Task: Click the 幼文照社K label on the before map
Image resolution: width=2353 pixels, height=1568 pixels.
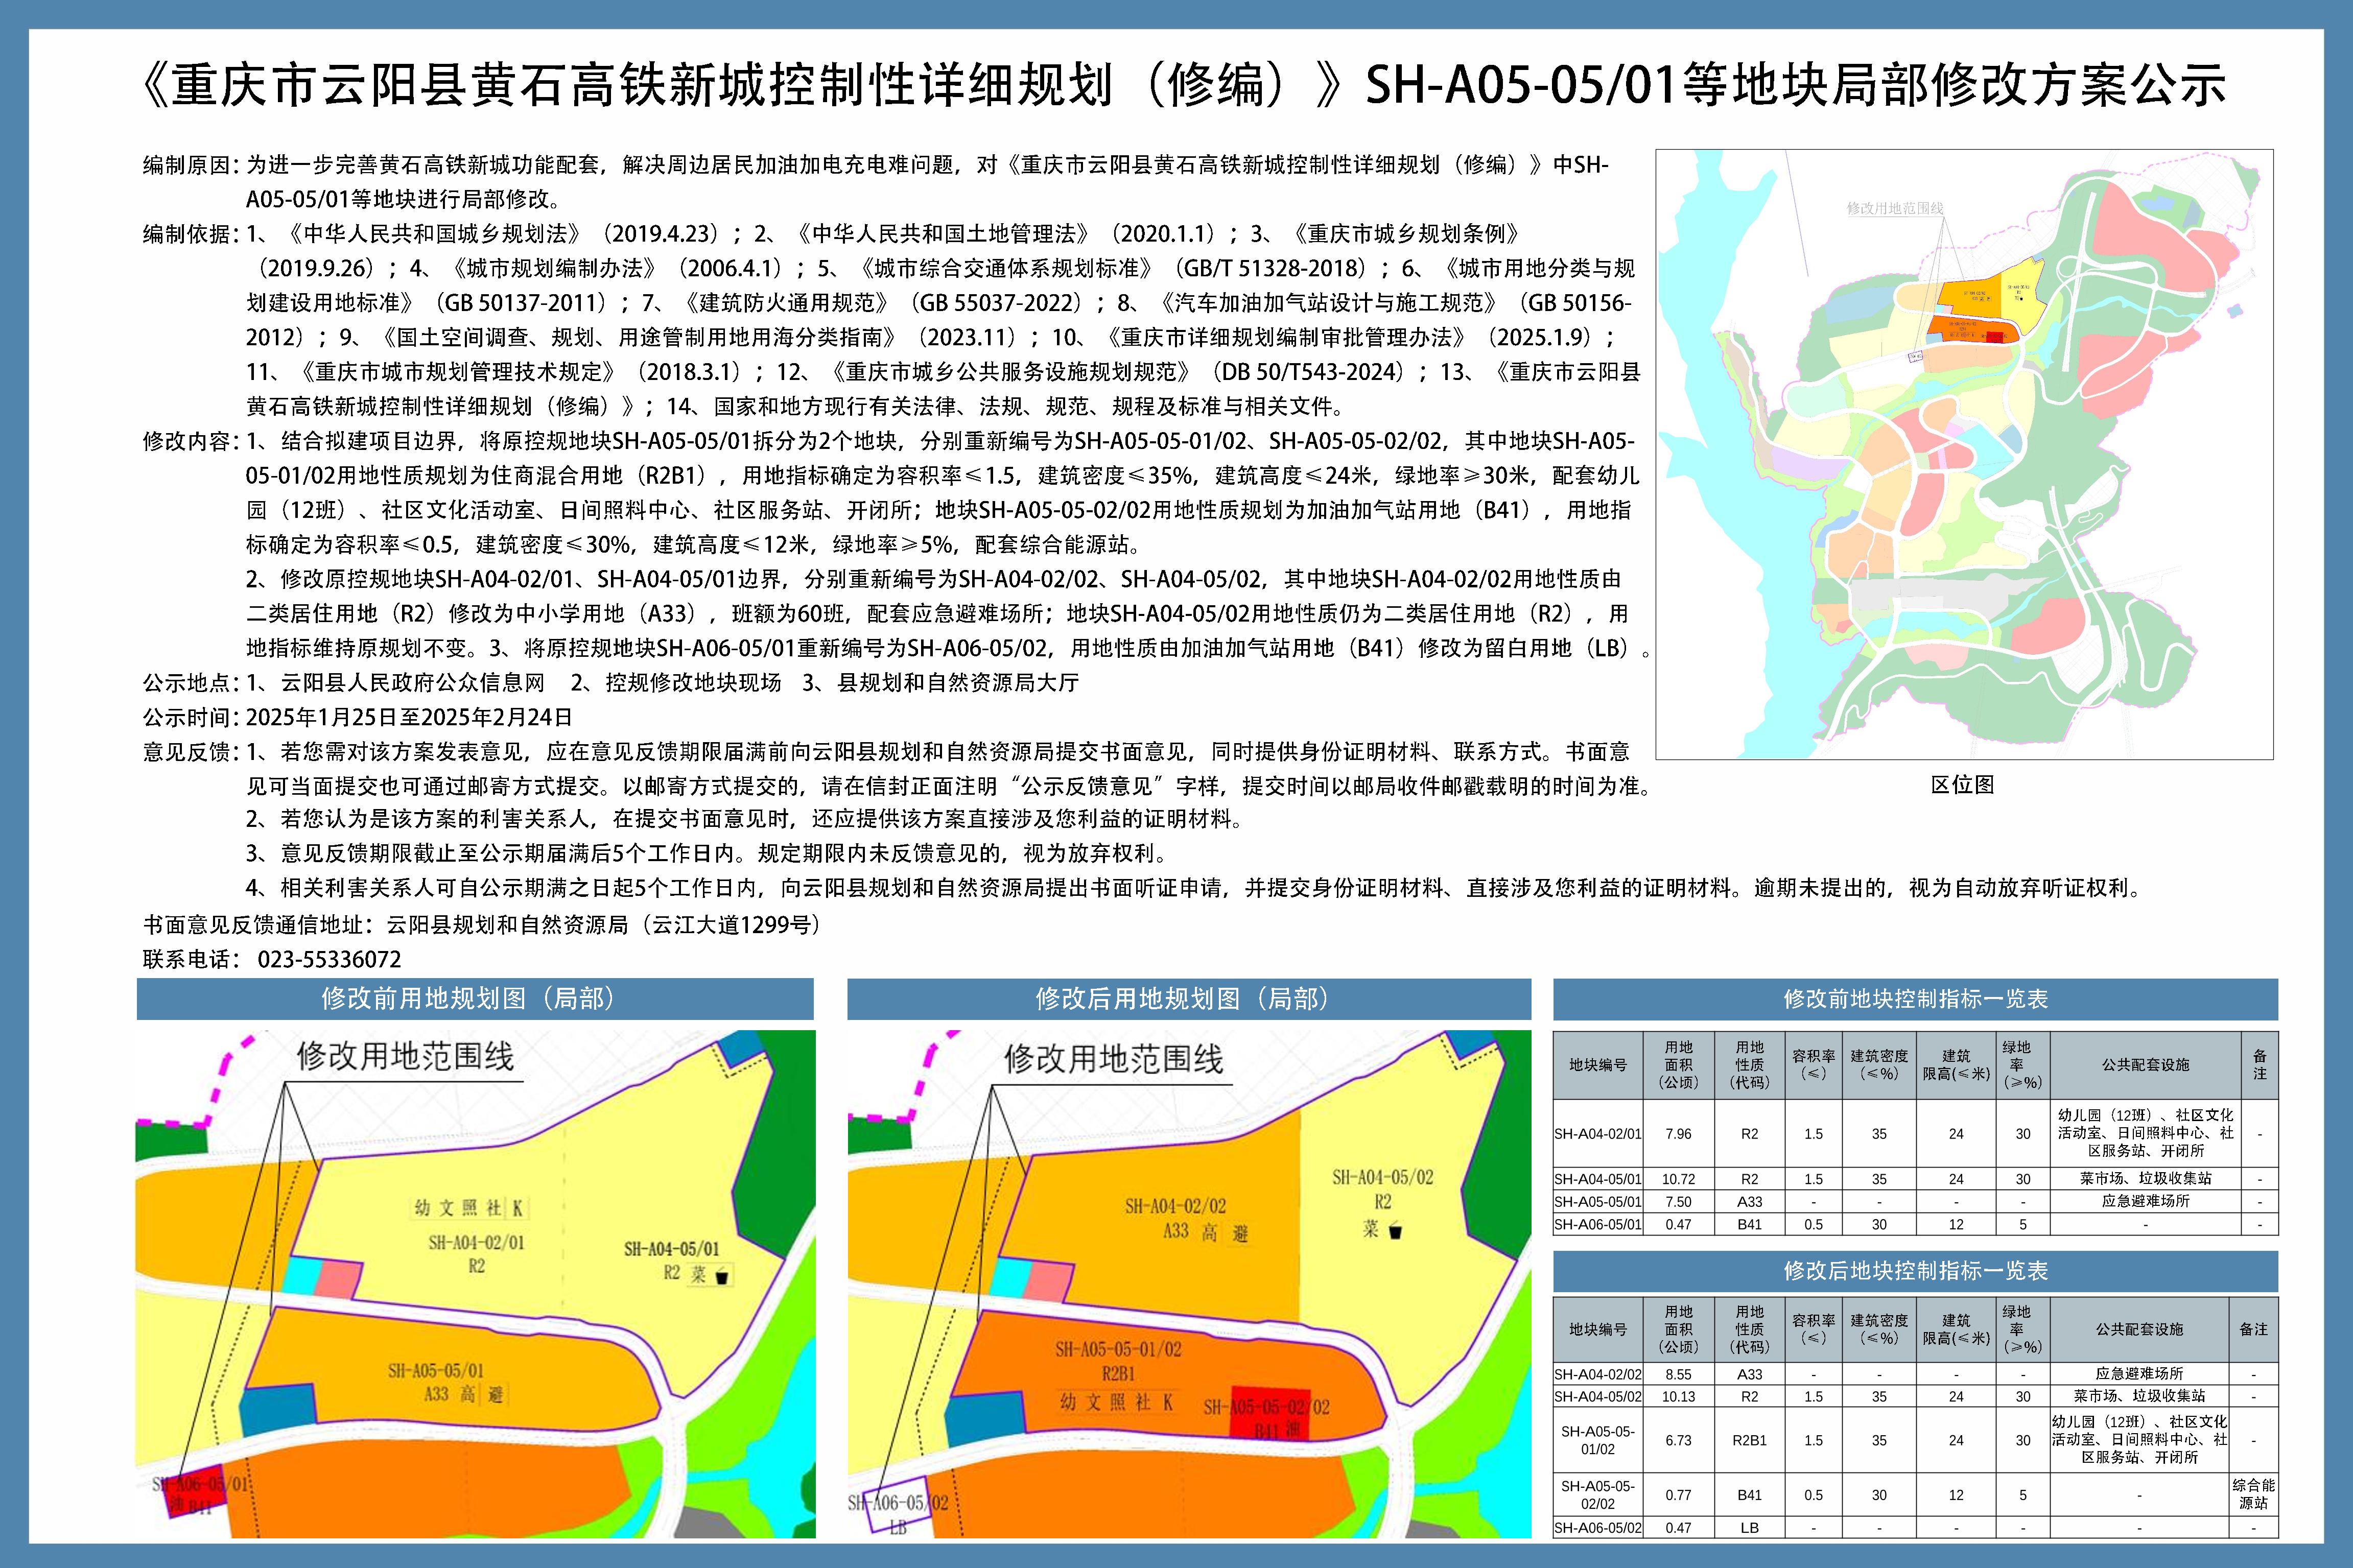Action: tap(469, 1208)
